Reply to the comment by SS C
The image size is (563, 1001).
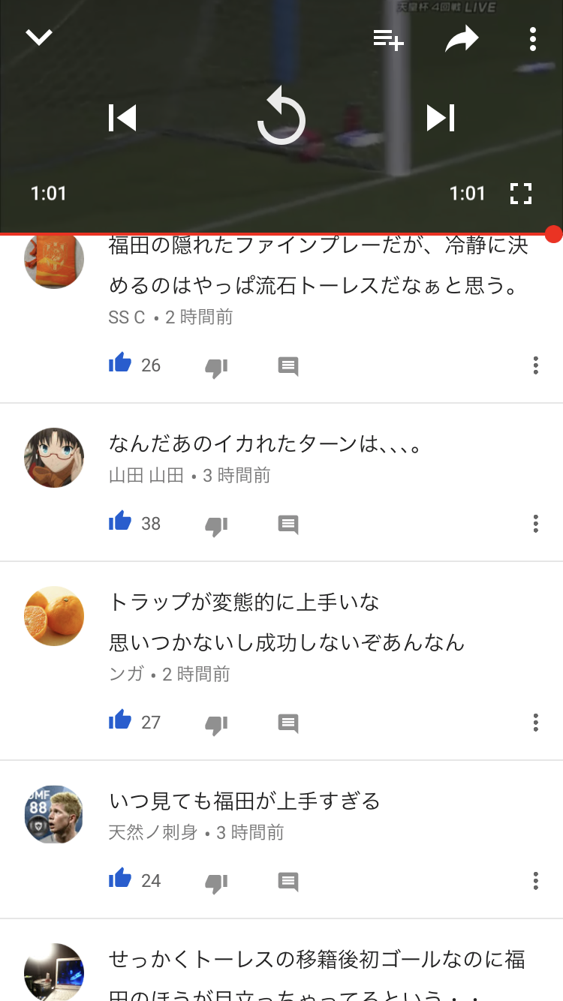point(288,366)
